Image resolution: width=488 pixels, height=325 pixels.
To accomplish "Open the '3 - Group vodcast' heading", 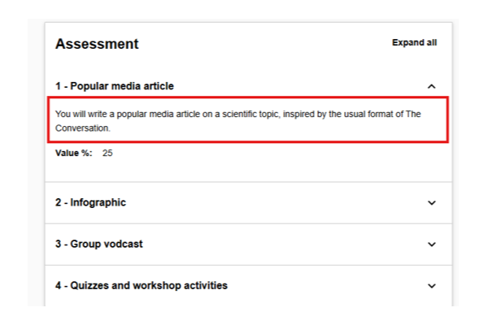I will [x=99, y=244].
